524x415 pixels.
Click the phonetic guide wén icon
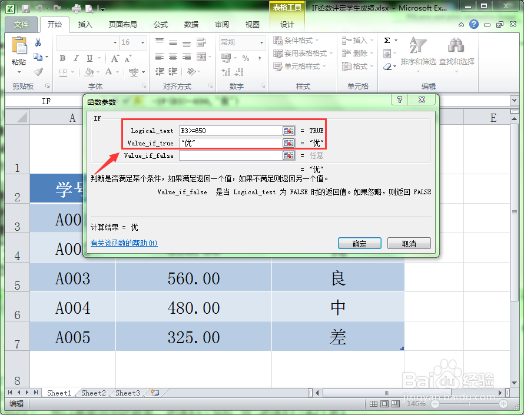(x=133, y=72)
